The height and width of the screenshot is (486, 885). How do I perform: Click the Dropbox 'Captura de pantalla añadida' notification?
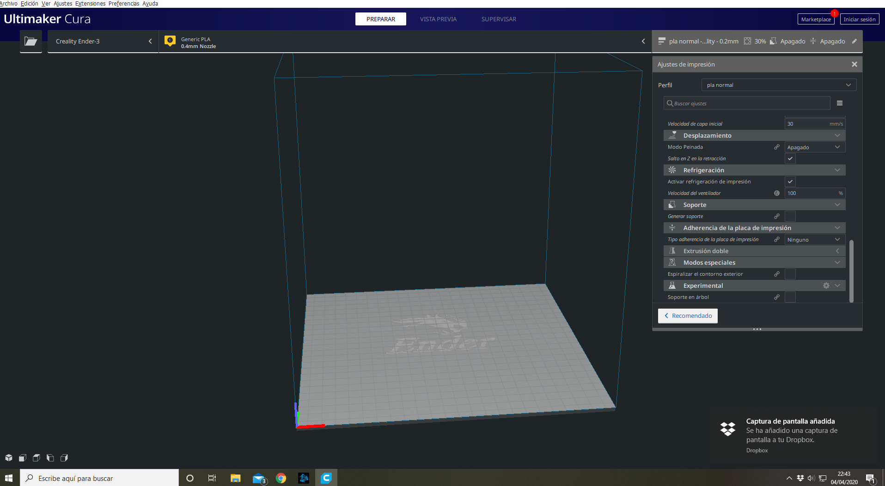[793, 435]
